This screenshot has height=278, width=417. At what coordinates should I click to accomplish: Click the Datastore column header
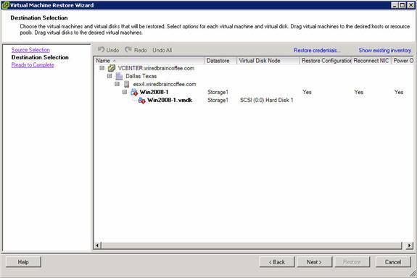pos(220,61)
